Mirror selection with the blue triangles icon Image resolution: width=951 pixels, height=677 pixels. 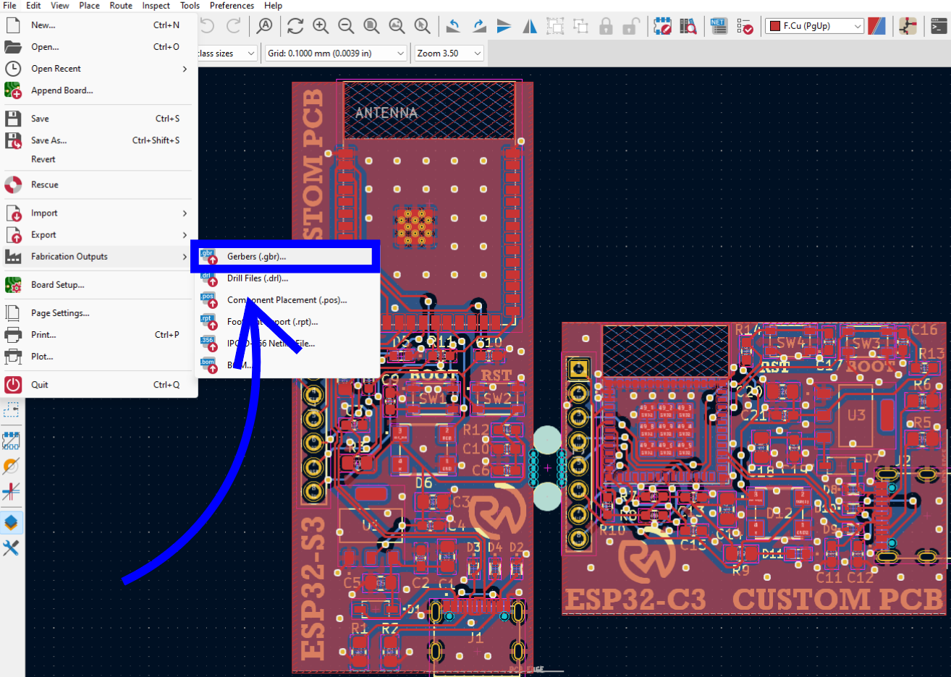530,26
